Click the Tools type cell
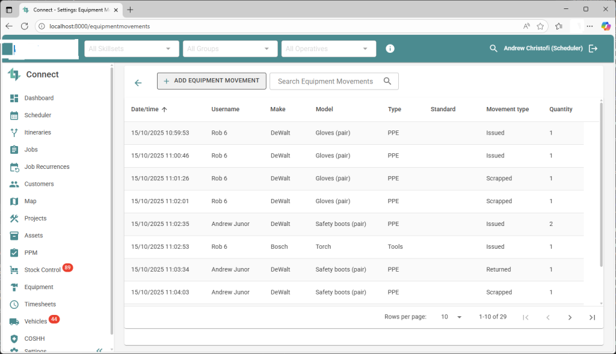Image resolution: width=616 pixels, height=354 pixels. (x=395, y=247)
